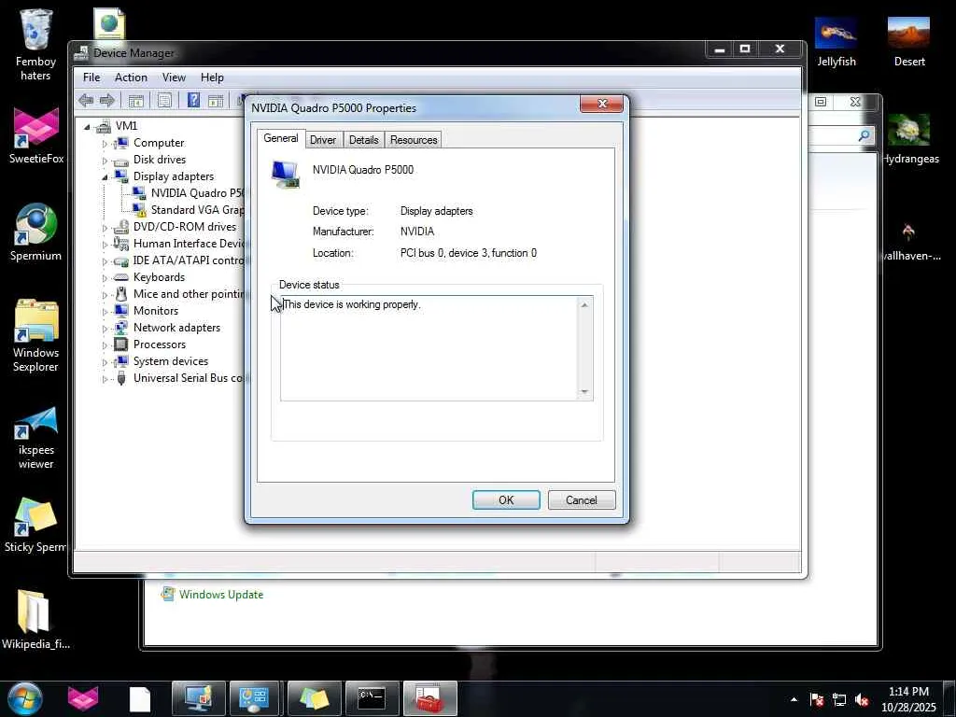Screen dimensions: 956x717
Task: Click the network tray icon
Action: click(x=839, y=700)
